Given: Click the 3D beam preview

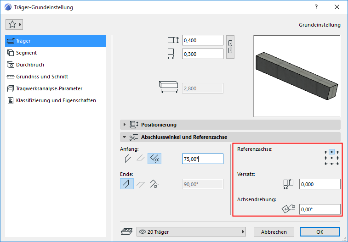Looking at the screenshot, I should click(x=297, y=76).
